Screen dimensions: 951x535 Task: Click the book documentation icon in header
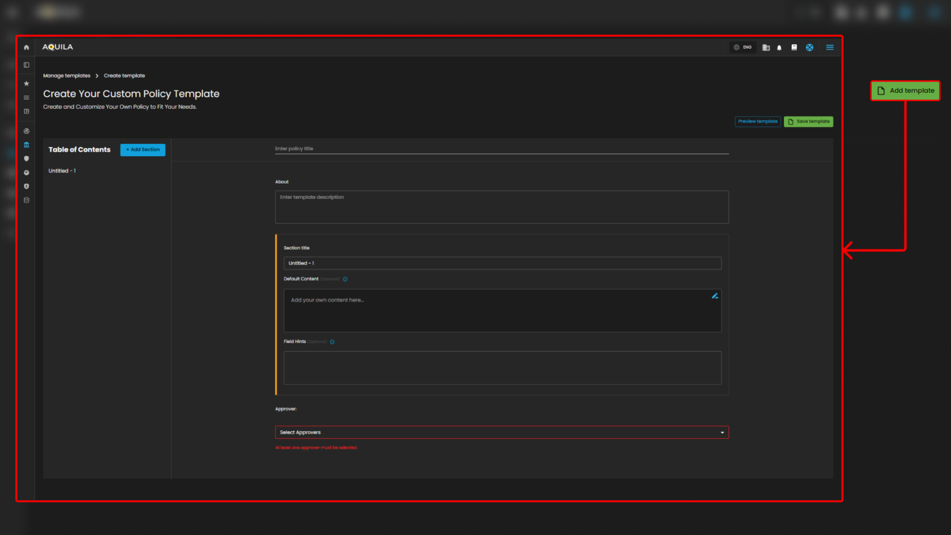pyautogui.click(x=794, y=48)
